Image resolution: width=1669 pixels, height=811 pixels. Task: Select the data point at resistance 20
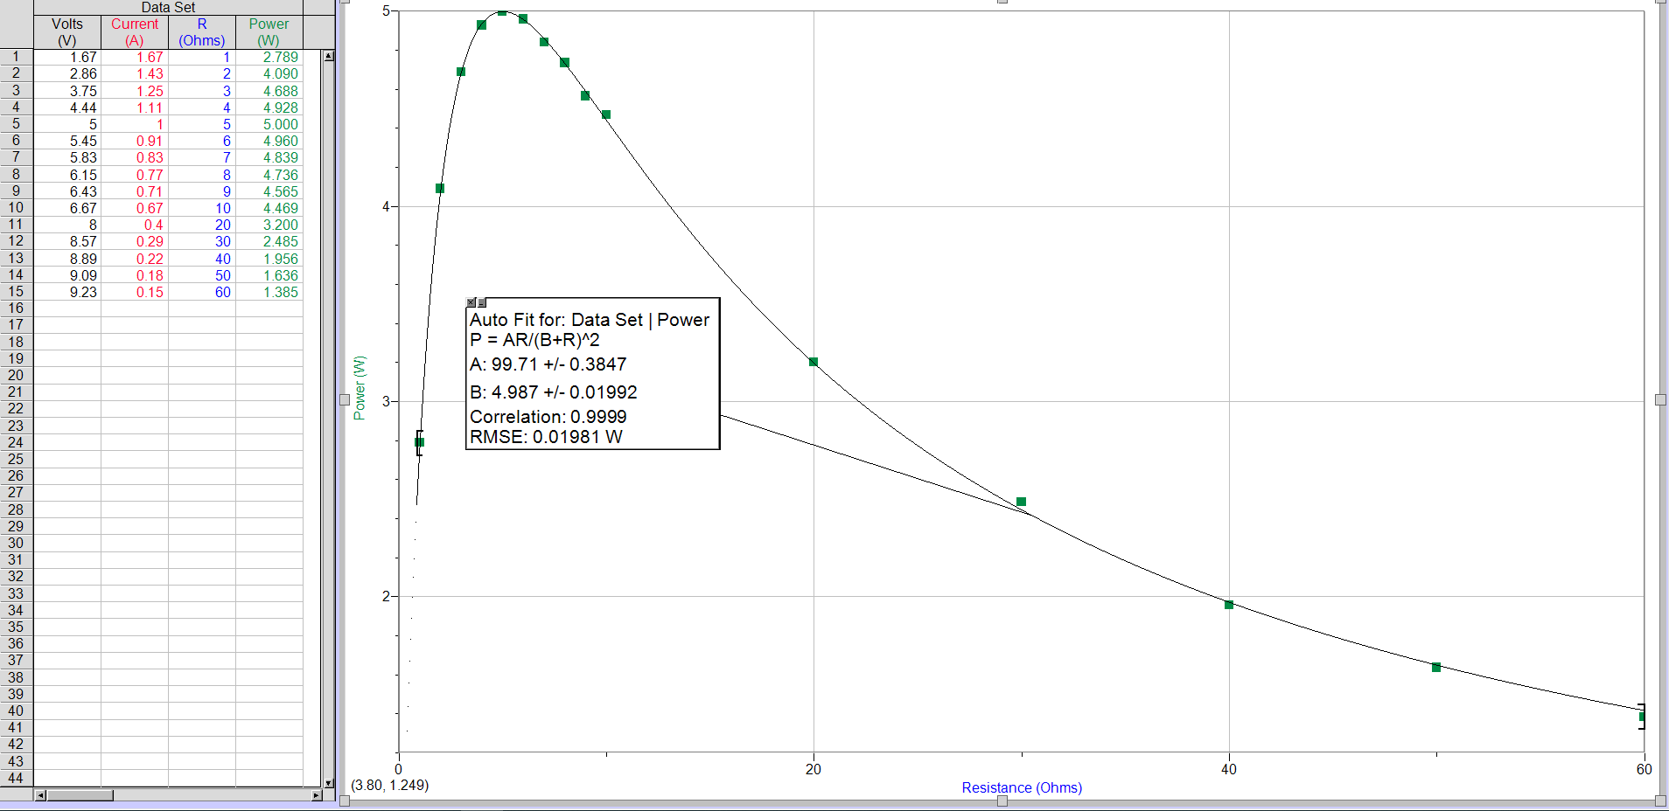coord(812,361)
